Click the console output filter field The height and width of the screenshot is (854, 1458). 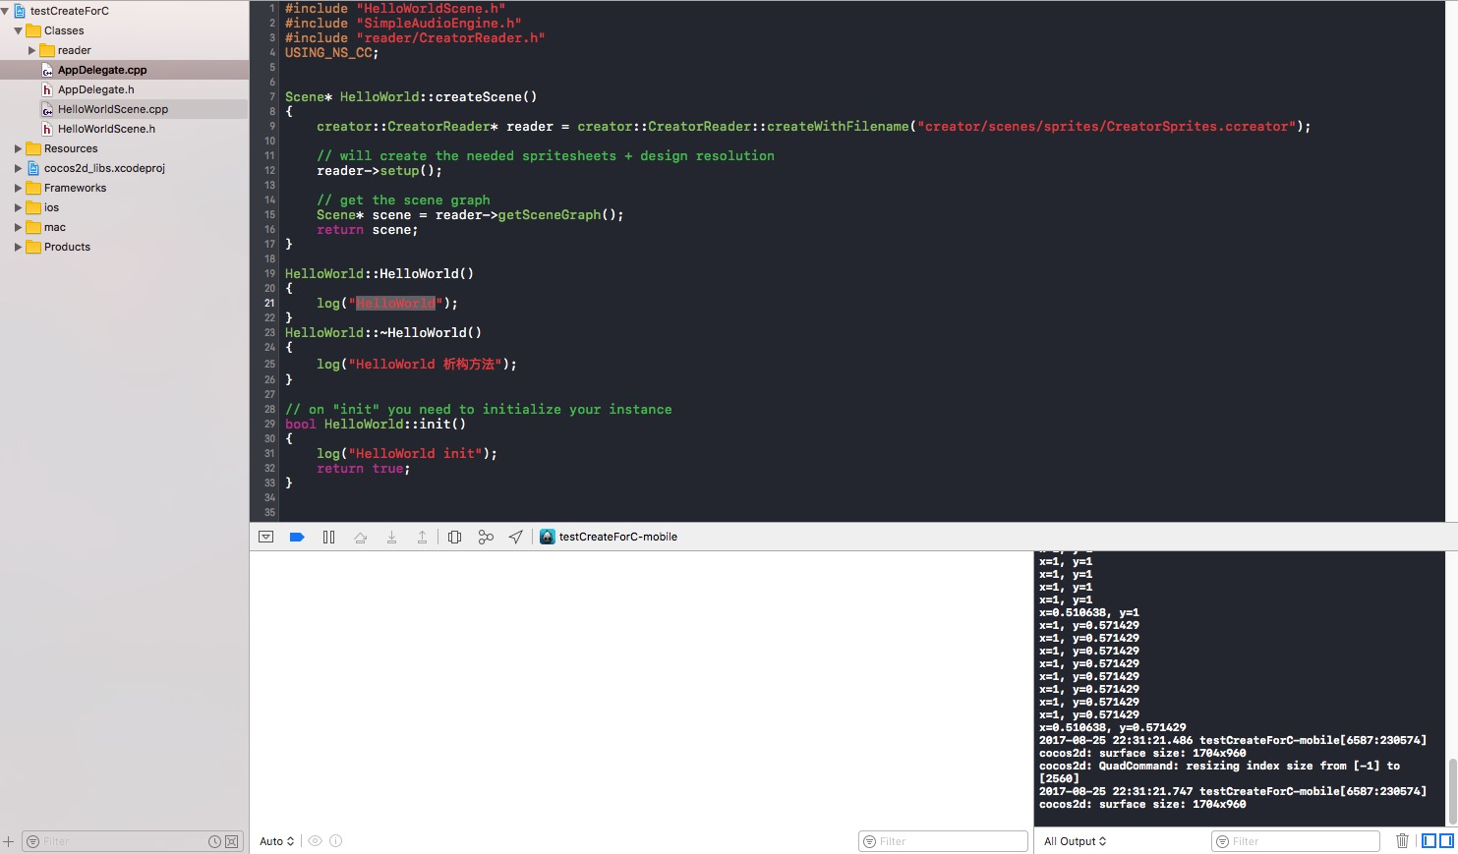pos(1296,841)
